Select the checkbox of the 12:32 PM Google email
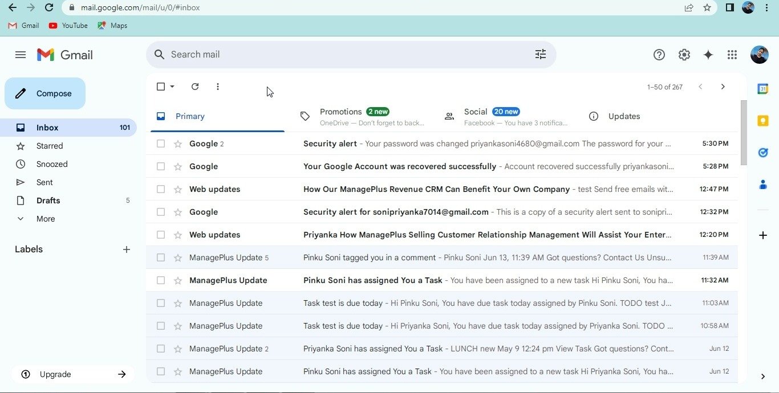779x393 pixels. pos(161,212)
